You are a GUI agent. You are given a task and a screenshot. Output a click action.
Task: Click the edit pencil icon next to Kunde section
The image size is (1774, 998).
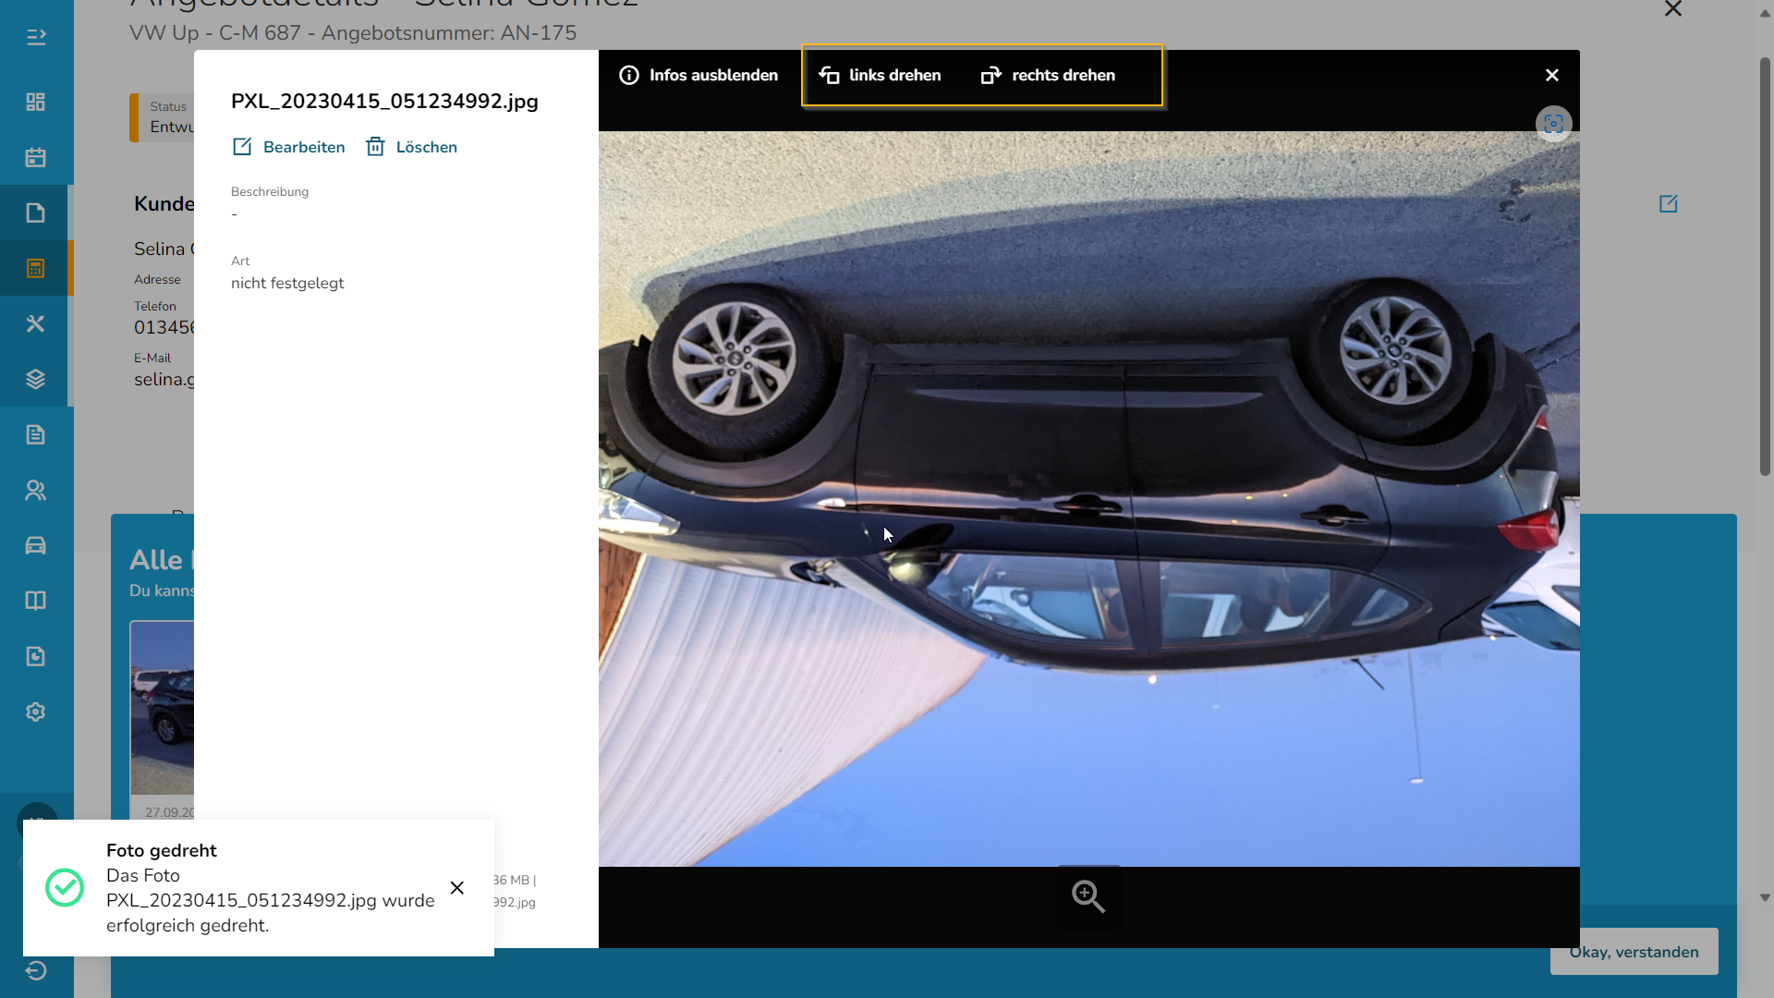(1669, 203)
